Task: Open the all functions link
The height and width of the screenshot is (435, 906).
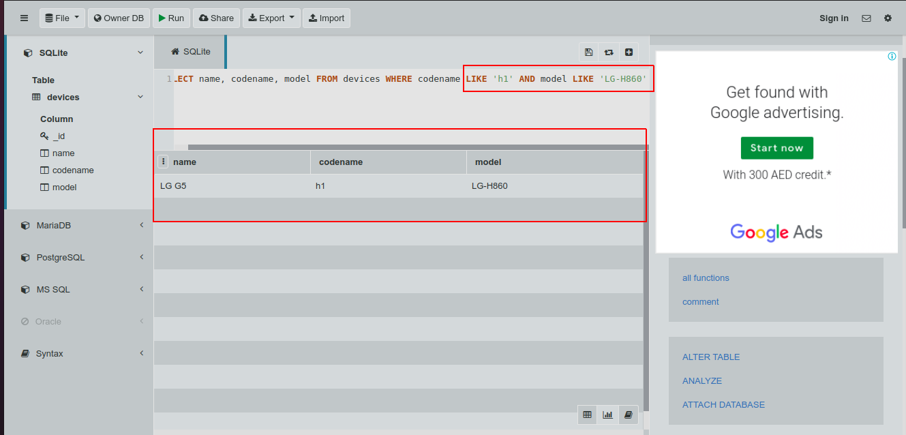Action: point(706,278)
